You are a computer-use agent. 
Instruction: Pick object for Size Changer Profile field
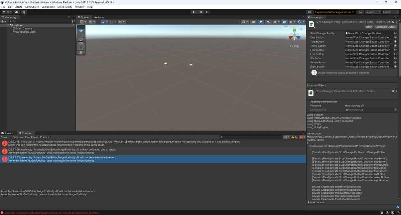[395, 33]
